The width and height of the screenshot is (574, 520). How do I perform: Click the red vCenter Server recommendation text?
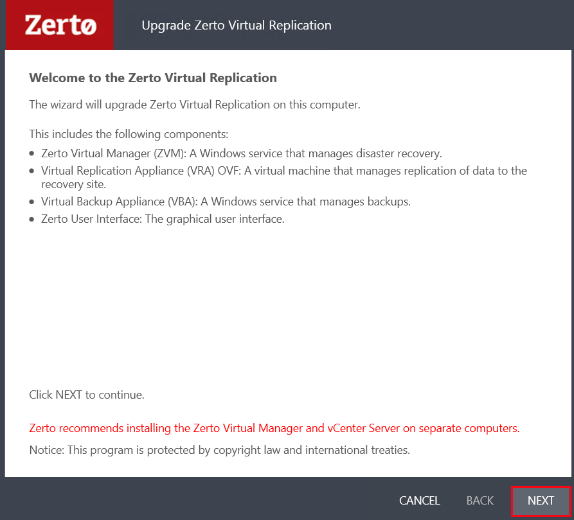[274, 428]
